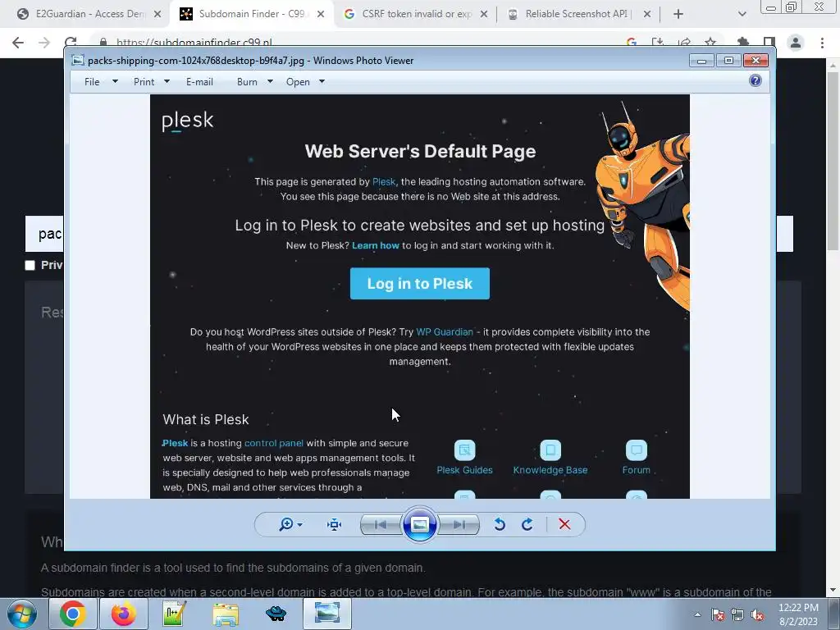This screenshot has width=840, height=630.
Task: Open Chrome from the taskbar
Action: [72, 614]
